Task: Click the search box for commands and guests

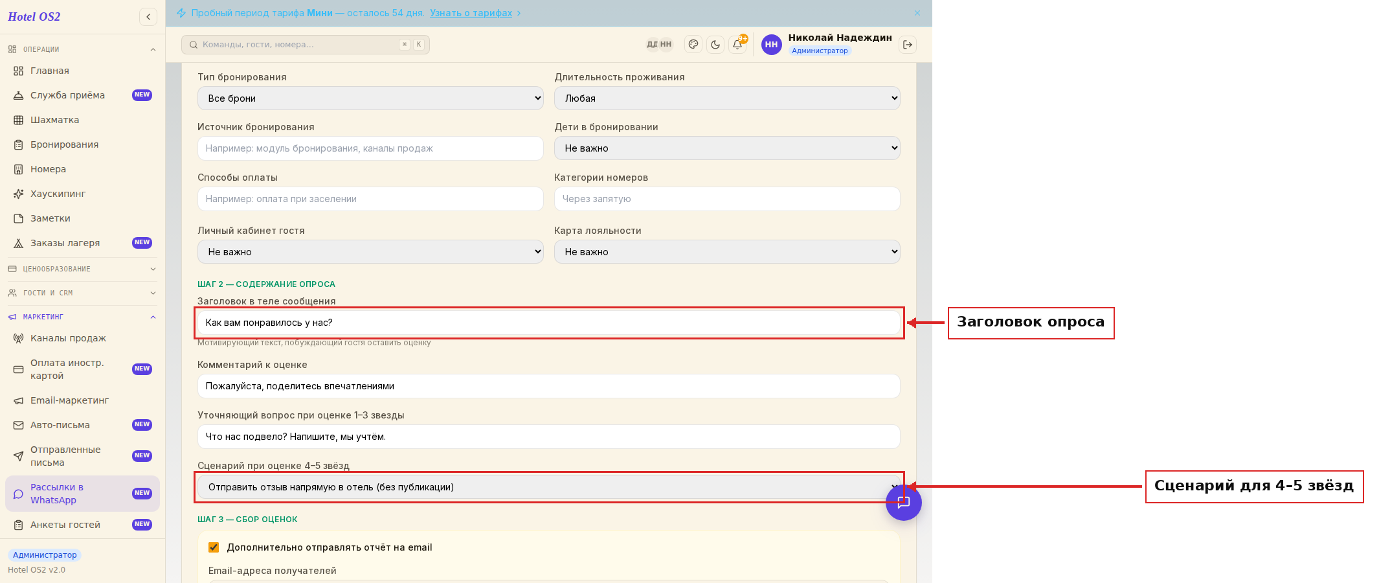Action: tap(306, 44)
